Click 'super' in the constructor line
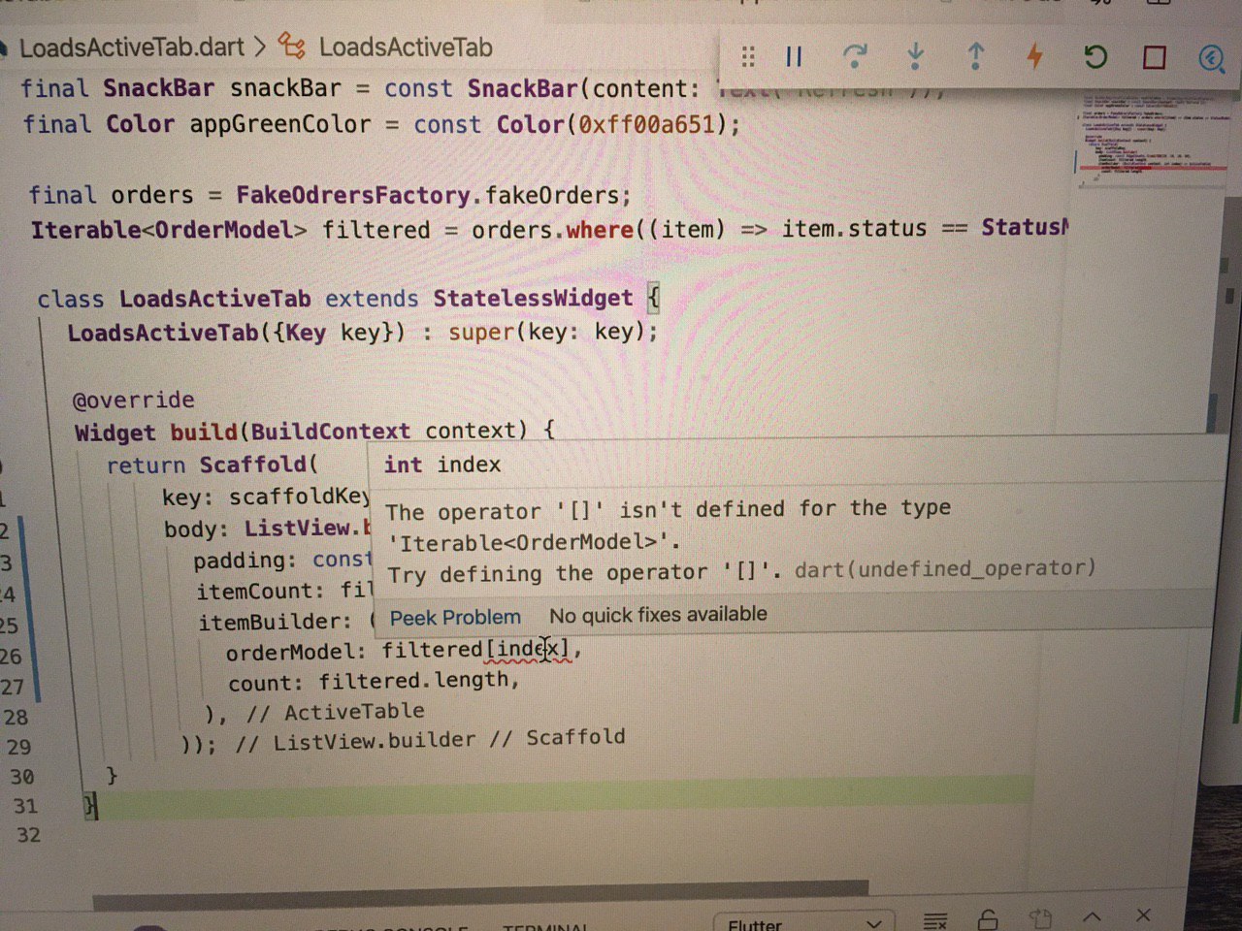The height and width of the screenshot is (931, 1242). point(481,332)
